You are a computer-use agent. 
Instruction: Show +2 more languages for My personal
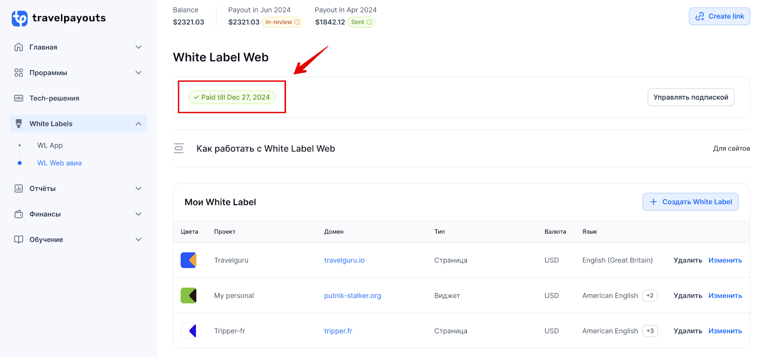click(x=650, y=295)
